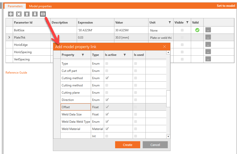Toggle Is active checkbox for Weld Data Size
This screenshot has height=154, width=237.
[x=107, y=114]
